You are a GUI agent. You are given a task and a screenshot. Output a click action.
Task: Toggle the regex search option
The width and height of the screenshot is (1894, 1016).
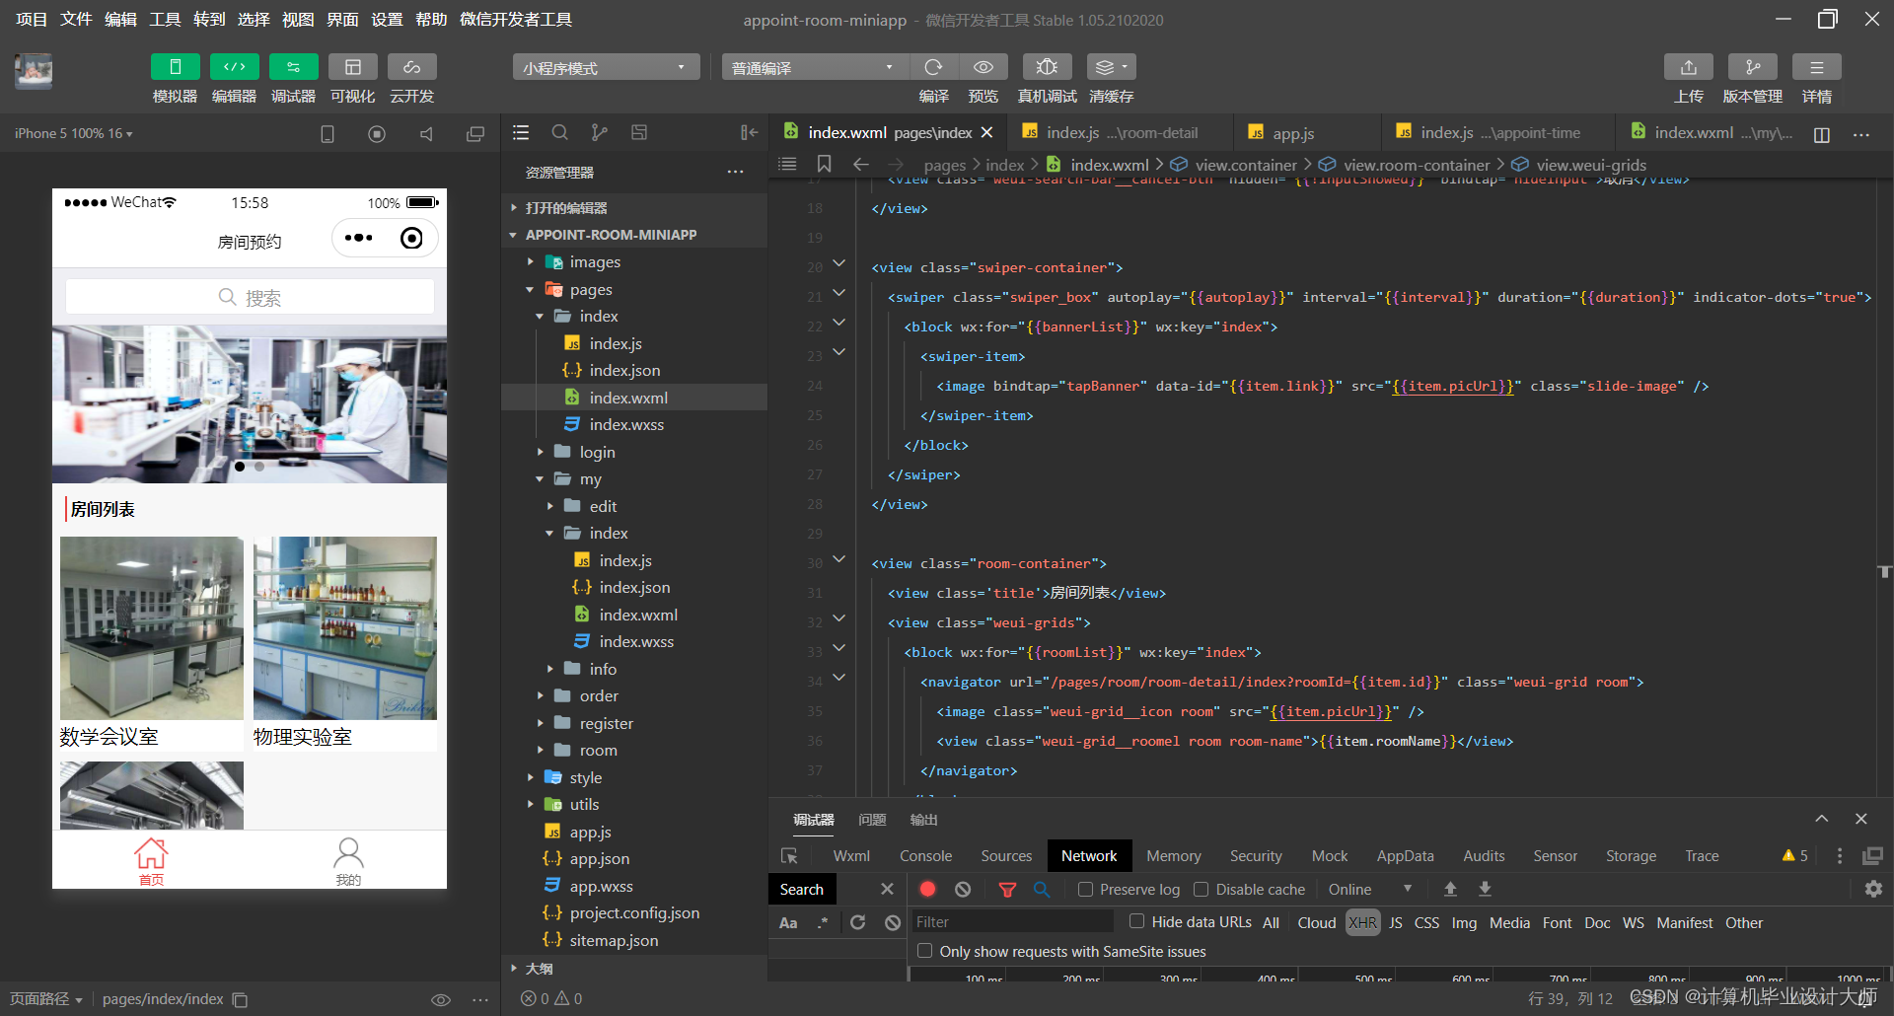pos(823,922)
